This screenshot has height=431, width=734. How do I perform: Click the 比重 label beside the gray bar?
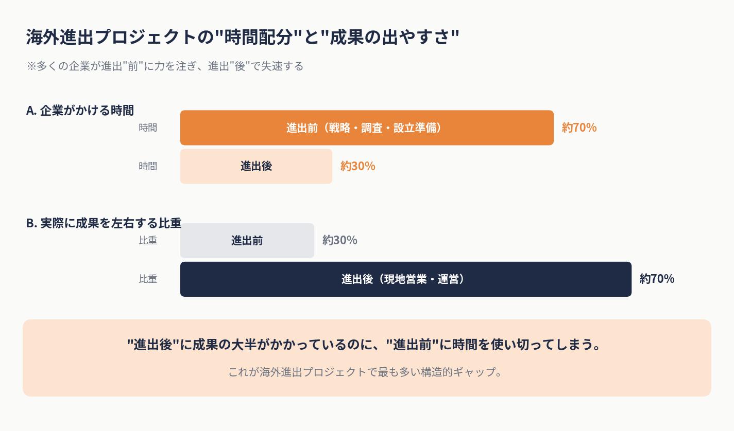[x=148, y=240]
